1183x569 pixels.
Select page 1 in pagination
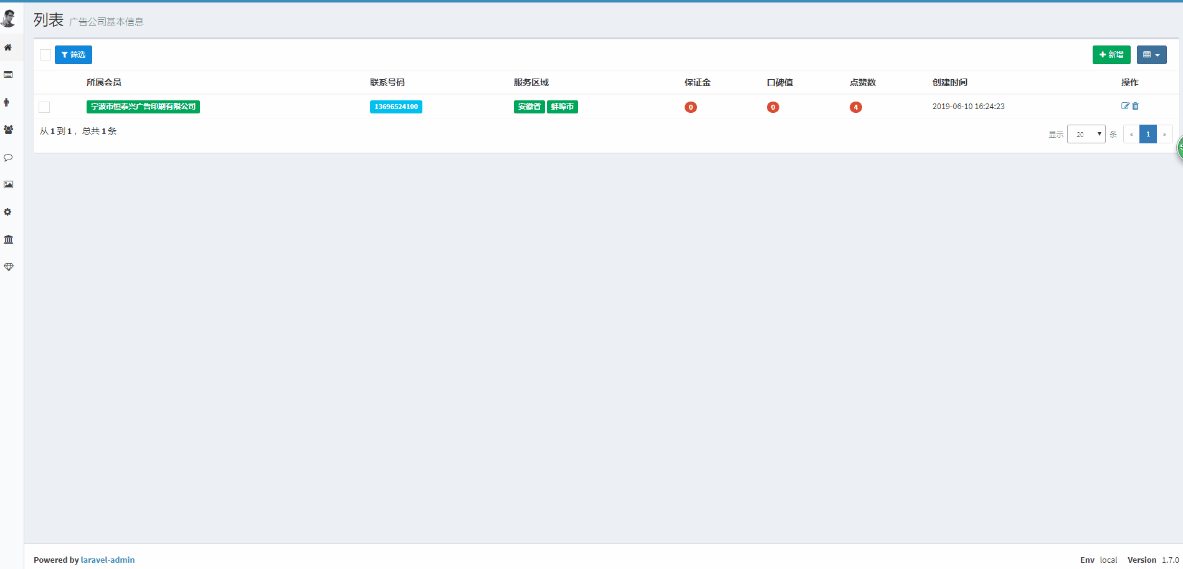[1147, 133]
